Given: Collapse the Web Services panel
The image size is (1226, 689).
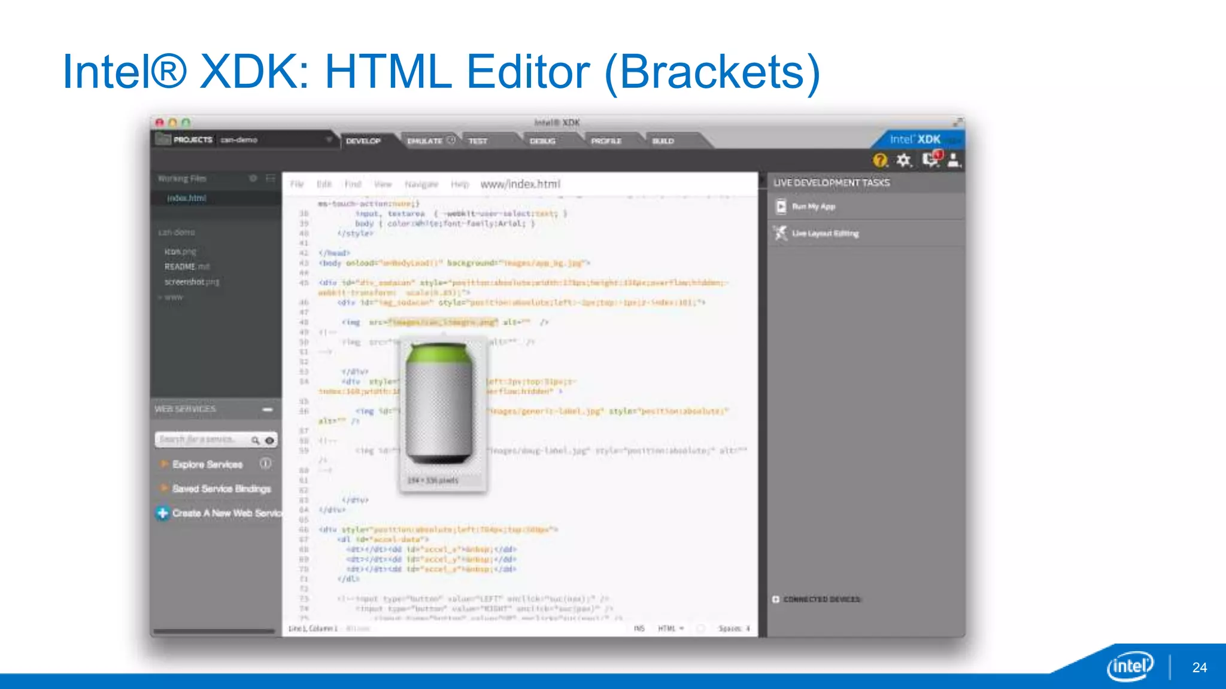Looking at the screenshot, I should (268, 409).
